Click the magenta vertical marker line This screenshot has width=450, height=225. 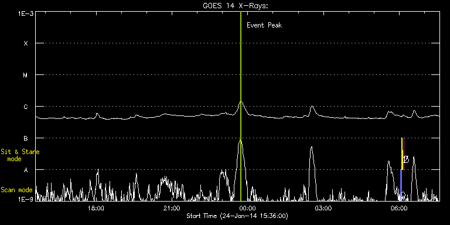[x=404, y=154]
